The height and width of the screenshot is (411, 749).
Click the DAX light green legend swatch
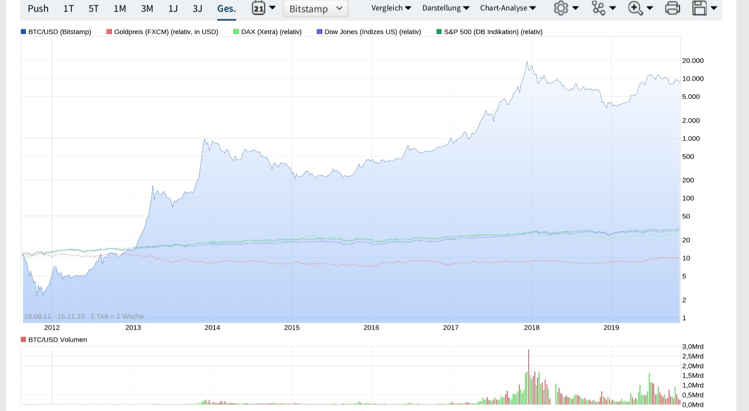point(236,32)
